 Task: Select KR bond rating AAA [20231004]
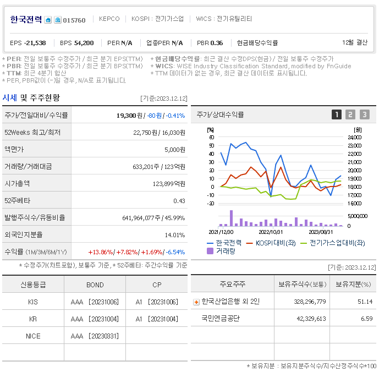[95, 319]
